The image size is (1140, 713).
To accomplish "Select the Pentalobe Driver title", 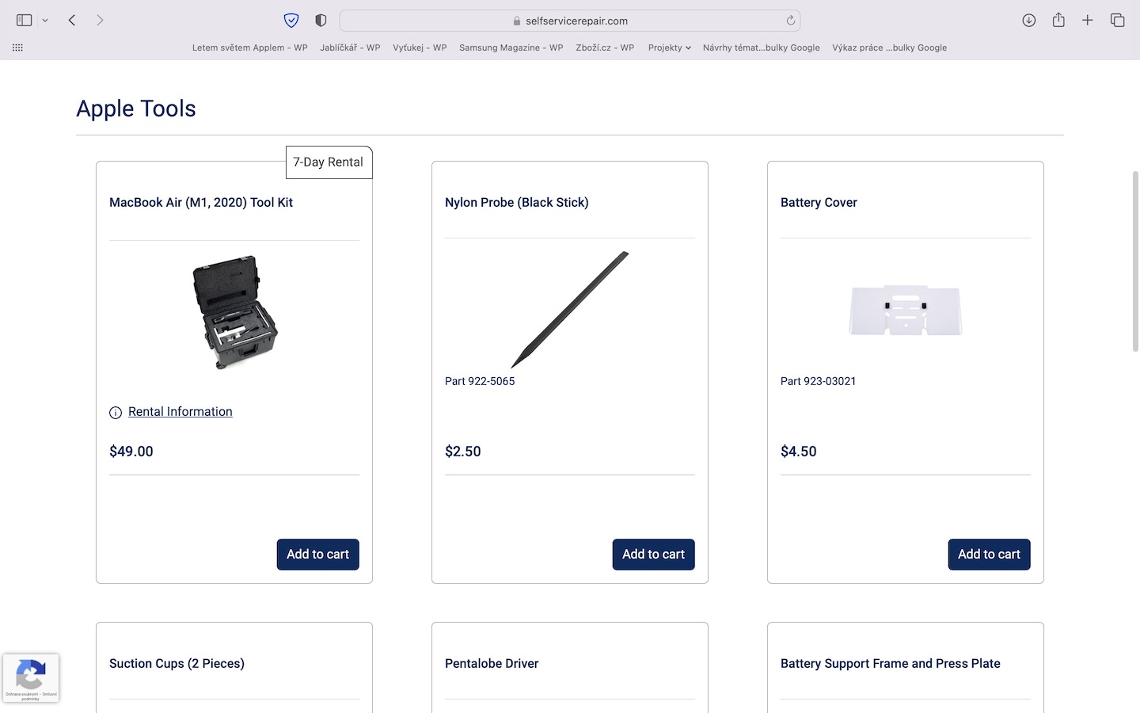I will pos(492,664).
